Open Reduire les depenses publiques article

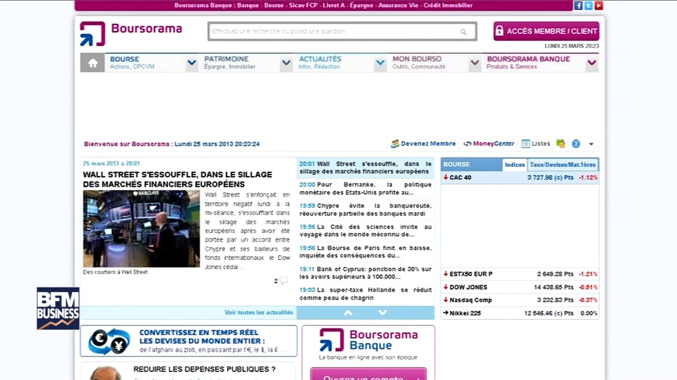point(204,369)
